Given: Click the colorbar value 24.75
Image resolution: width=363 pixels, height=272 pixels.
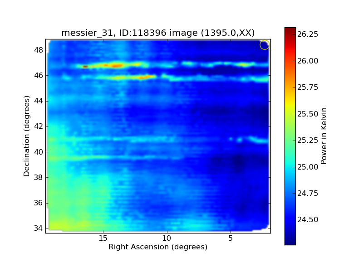Looking at the screenshot, I should 308,193.
